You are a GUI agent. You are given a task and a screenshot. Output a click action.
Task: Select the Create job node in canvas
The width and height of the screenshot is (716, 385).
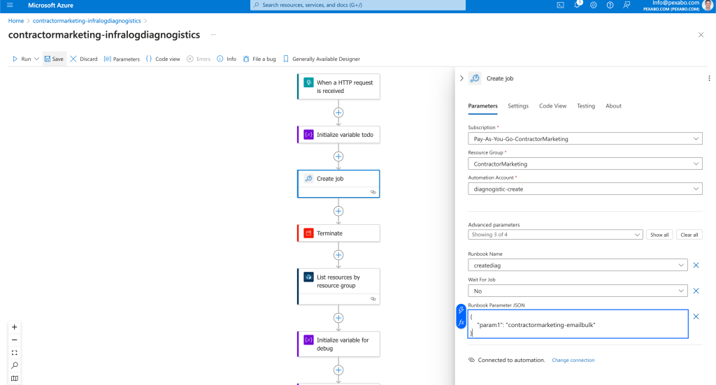coord(338,184)
